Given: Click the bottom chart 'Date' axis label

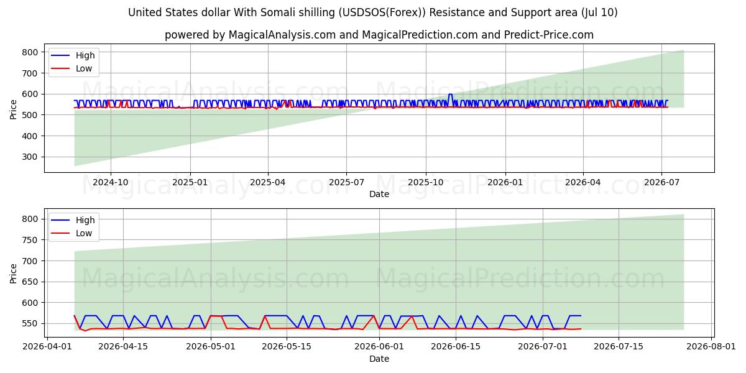Looking at the screenshot, I should point(379,359).
